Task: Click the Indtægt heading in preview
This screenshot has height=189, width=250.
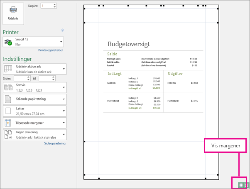Action: [x=115, y=74]
